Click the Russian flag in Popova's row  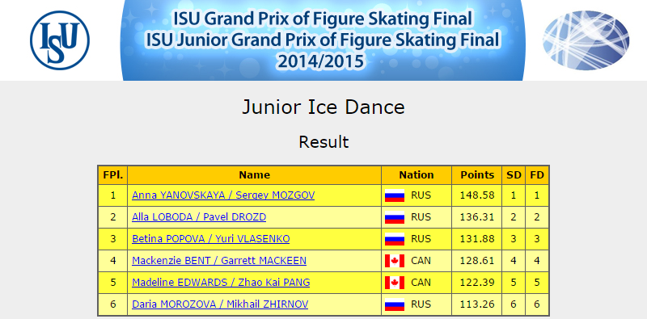pyautogui.click(x=395, y=239)
